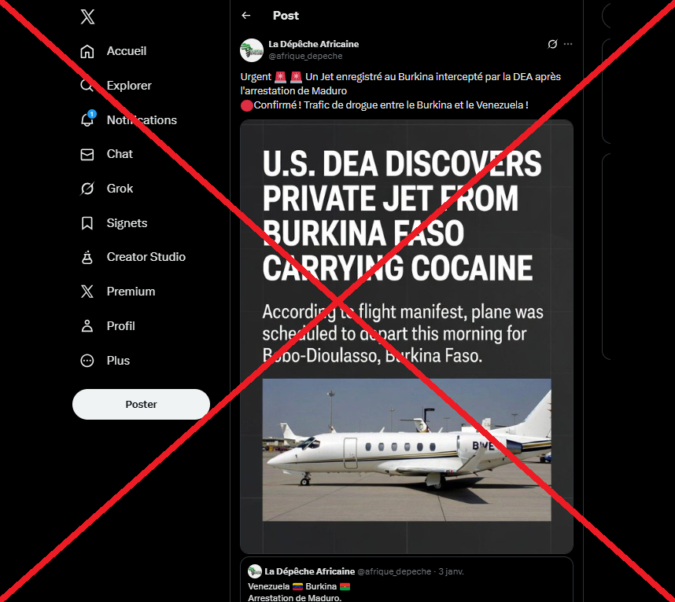The width and height of the screenshot is (675, 602).
Task: Open the Profil person icon
Action: point(87,326)
